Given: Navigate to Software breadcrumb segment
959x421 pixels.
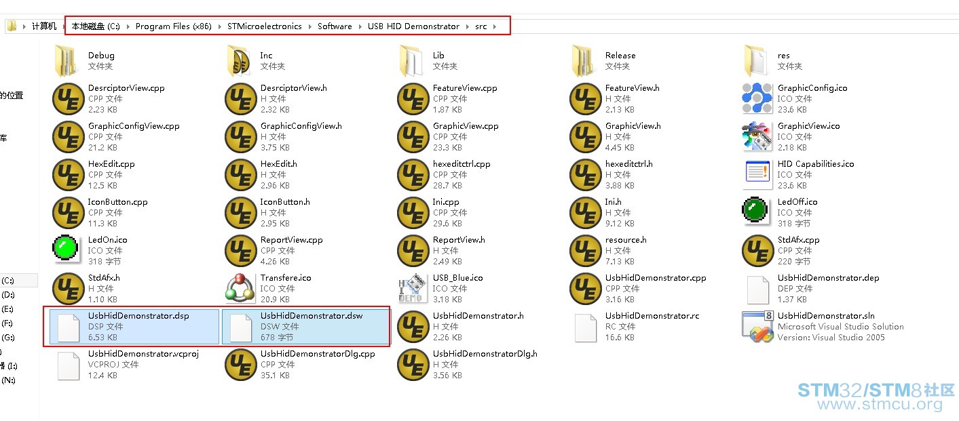Looking at the screenshot, I should click(x=335, y=26).
